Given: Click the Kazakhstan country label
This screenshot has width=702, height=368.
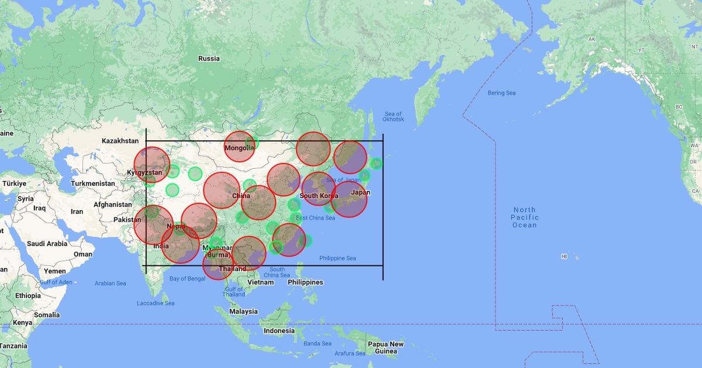Looking at the screenshot, I should click(x=120, y=141).
